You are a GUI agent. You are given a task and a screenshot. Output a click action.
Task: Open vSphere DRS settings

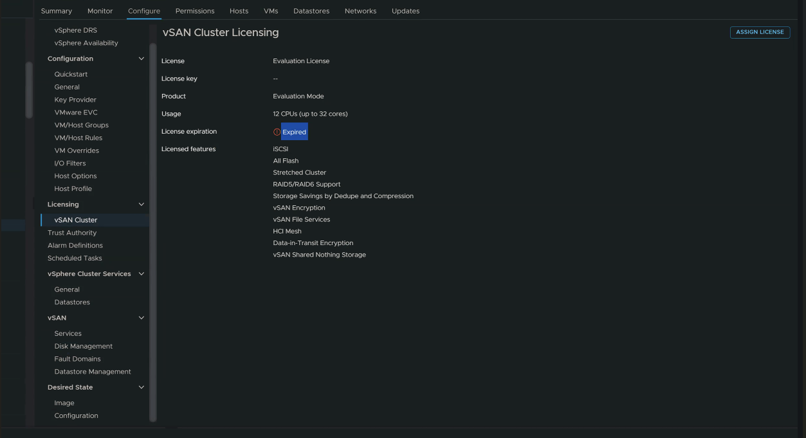coord(76,30)
